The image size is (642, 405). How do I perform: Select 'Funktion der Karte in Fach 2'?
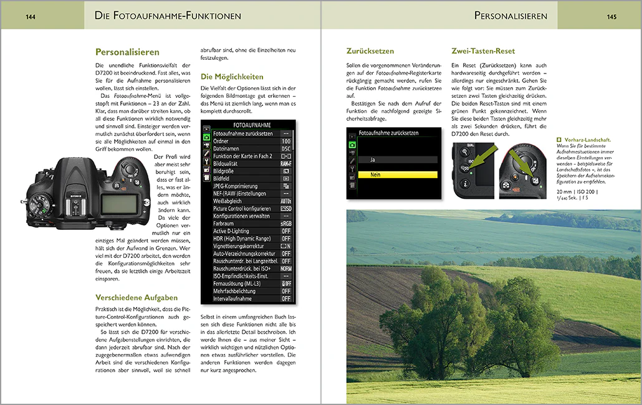pyautogui.click(x=252, y=156)
